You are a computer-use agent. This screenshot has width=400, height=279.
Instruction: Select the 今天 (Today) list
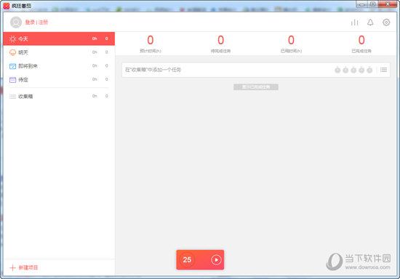(59, 39)
